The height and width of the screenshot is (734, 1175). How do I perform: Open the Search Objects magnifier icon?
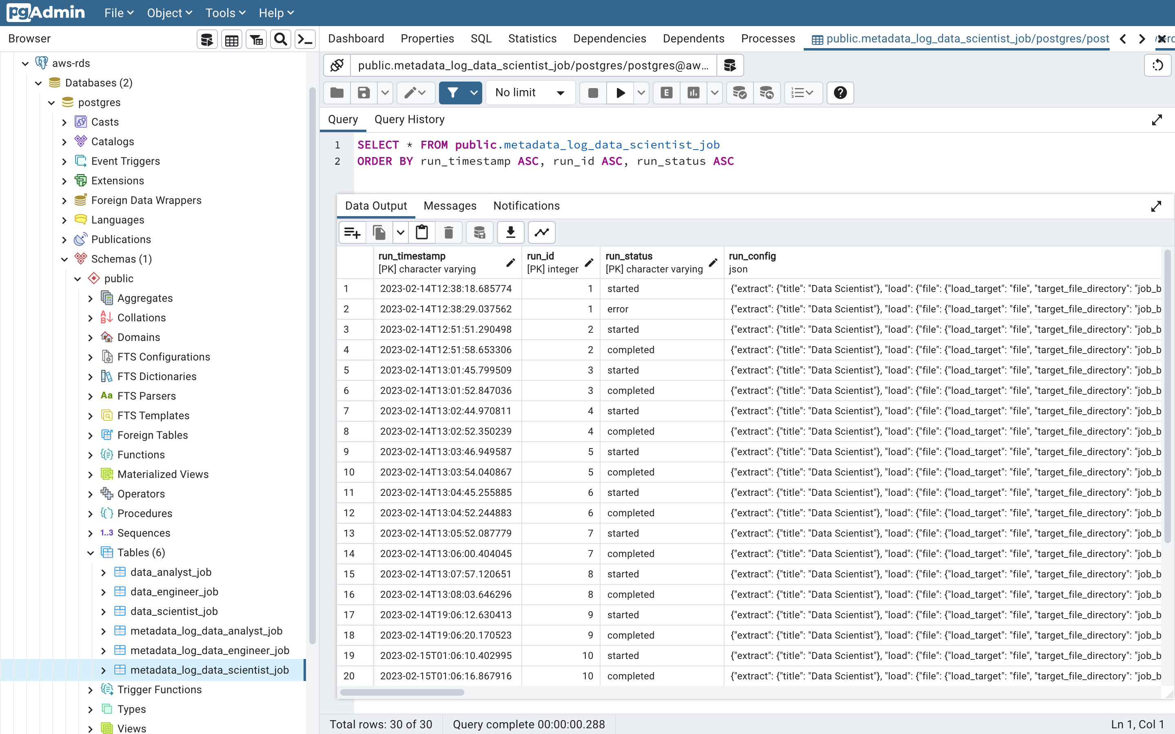pyautogui.click(x=280, y=39)
